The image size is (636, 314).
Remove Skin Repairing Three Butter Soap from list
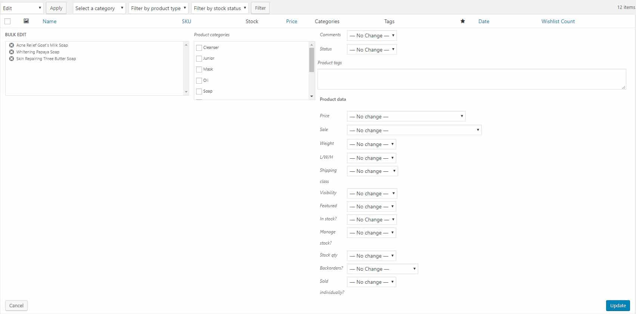12,59
